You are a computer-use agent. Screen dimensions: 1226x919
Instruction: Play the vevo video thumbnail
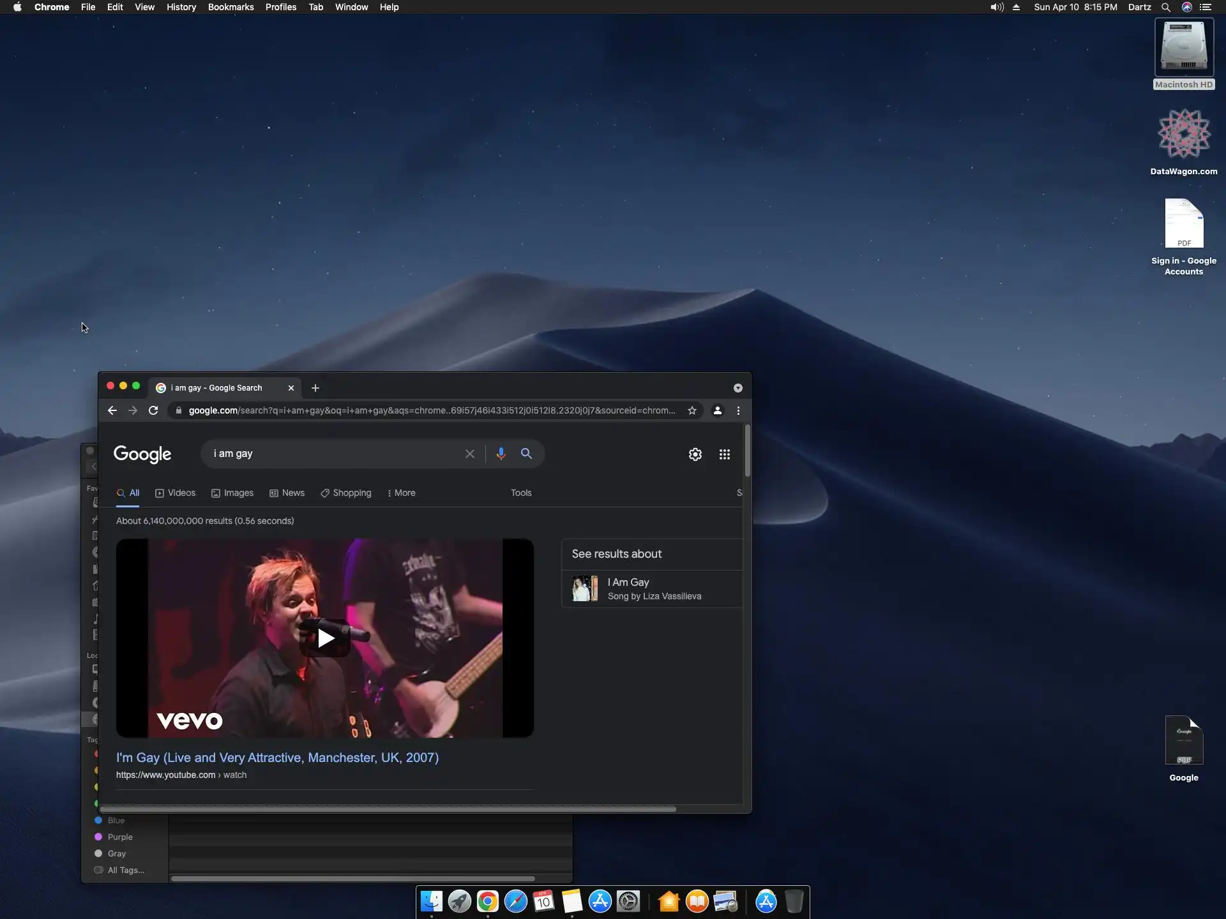[x=325, y=638]
